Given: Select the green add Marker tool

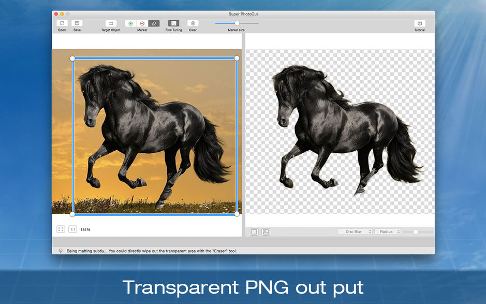Looking at the screenshot, I should 131,23.
